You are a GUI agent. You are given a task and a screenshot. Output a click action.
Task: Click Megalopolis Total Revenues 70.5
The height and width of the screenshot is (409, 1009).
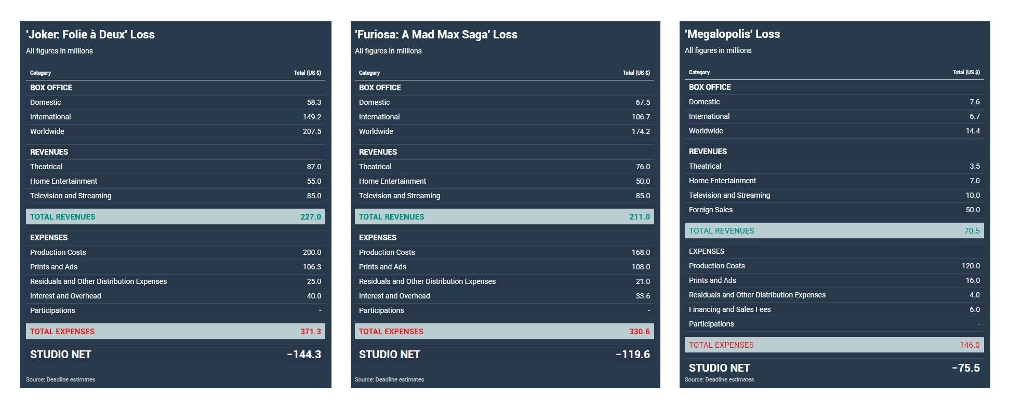972,231
